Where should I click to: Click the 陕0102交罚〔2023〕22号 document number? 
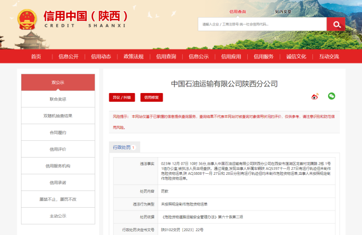(x=182, y=229)
